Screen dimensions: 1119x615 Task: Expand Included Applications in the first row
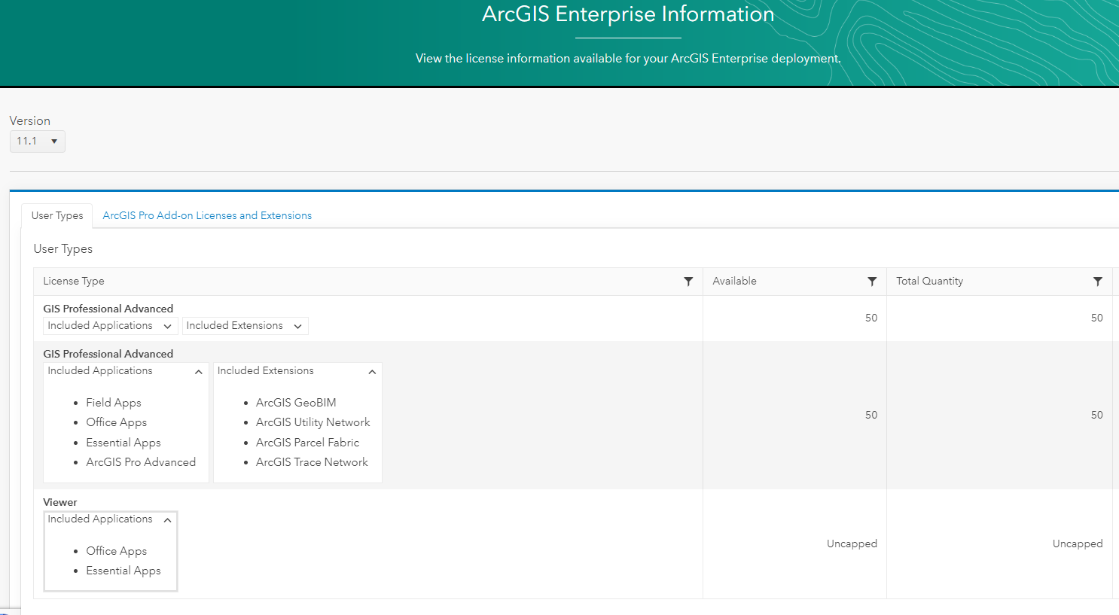(x=109, y=325)
